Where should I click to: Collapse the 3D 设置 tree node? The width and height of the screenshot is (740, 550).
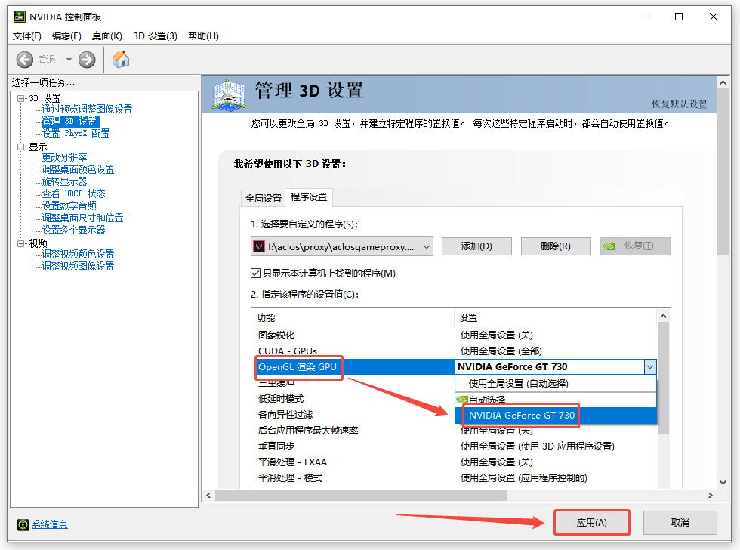[21, 99]
